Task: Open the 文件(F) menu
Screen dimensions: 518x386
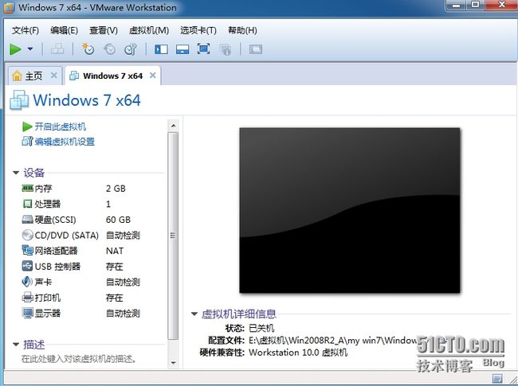Action: pyautogui.click(x=26, y=30)
